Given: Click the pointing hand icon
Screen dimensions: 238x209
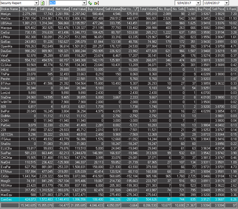Looking at the screenshot, I should point(96,3).
